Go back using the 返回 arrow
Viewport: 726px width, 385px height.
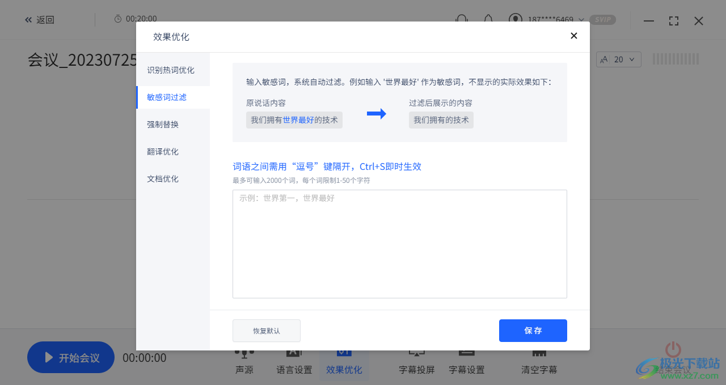coord(39,20)
